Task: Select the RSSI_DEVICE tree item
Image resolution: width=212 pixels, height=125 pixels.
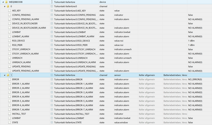Action: click(x=18, y=41)
